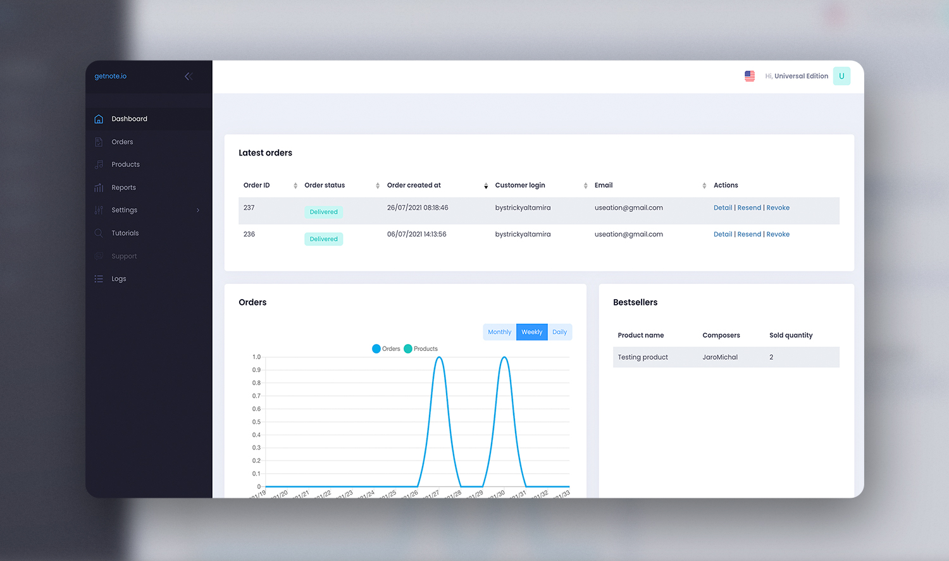Viewport: 949px width, 561px height.
Task: Open the sort control on Order created at
Action: coord(486,185)
